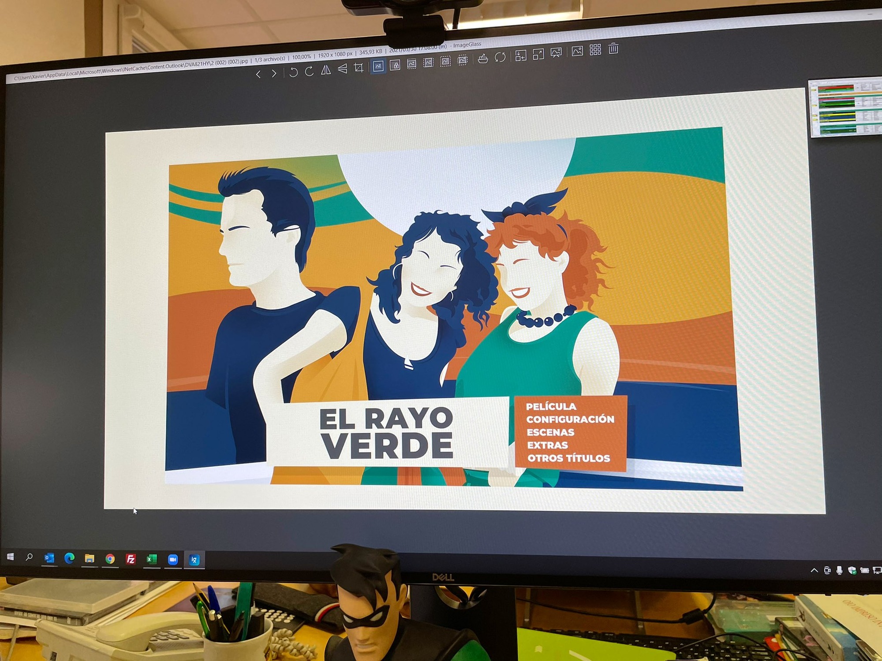The width and height of the screenshot is (882, 661).
Task: Flip the image vertically
Action: [342, 69]
